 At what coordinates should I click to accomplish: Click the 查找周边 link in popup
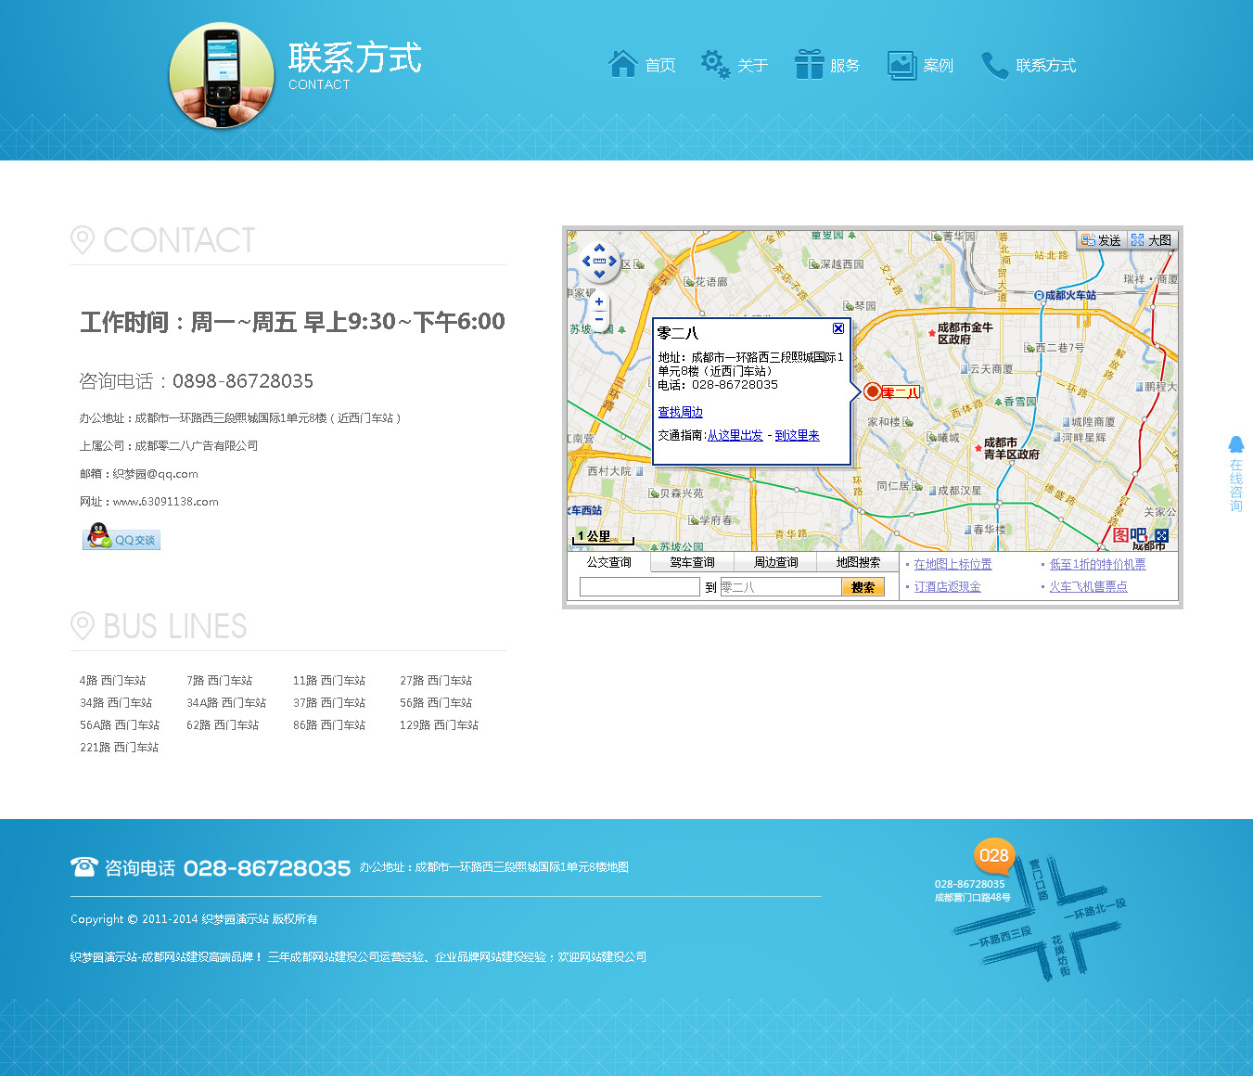pyautogui.click(x=680, y=412)
